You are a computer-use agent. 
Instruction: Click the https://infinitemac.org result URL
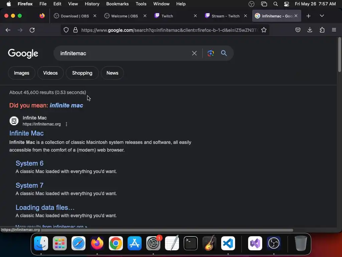[42, 124]
